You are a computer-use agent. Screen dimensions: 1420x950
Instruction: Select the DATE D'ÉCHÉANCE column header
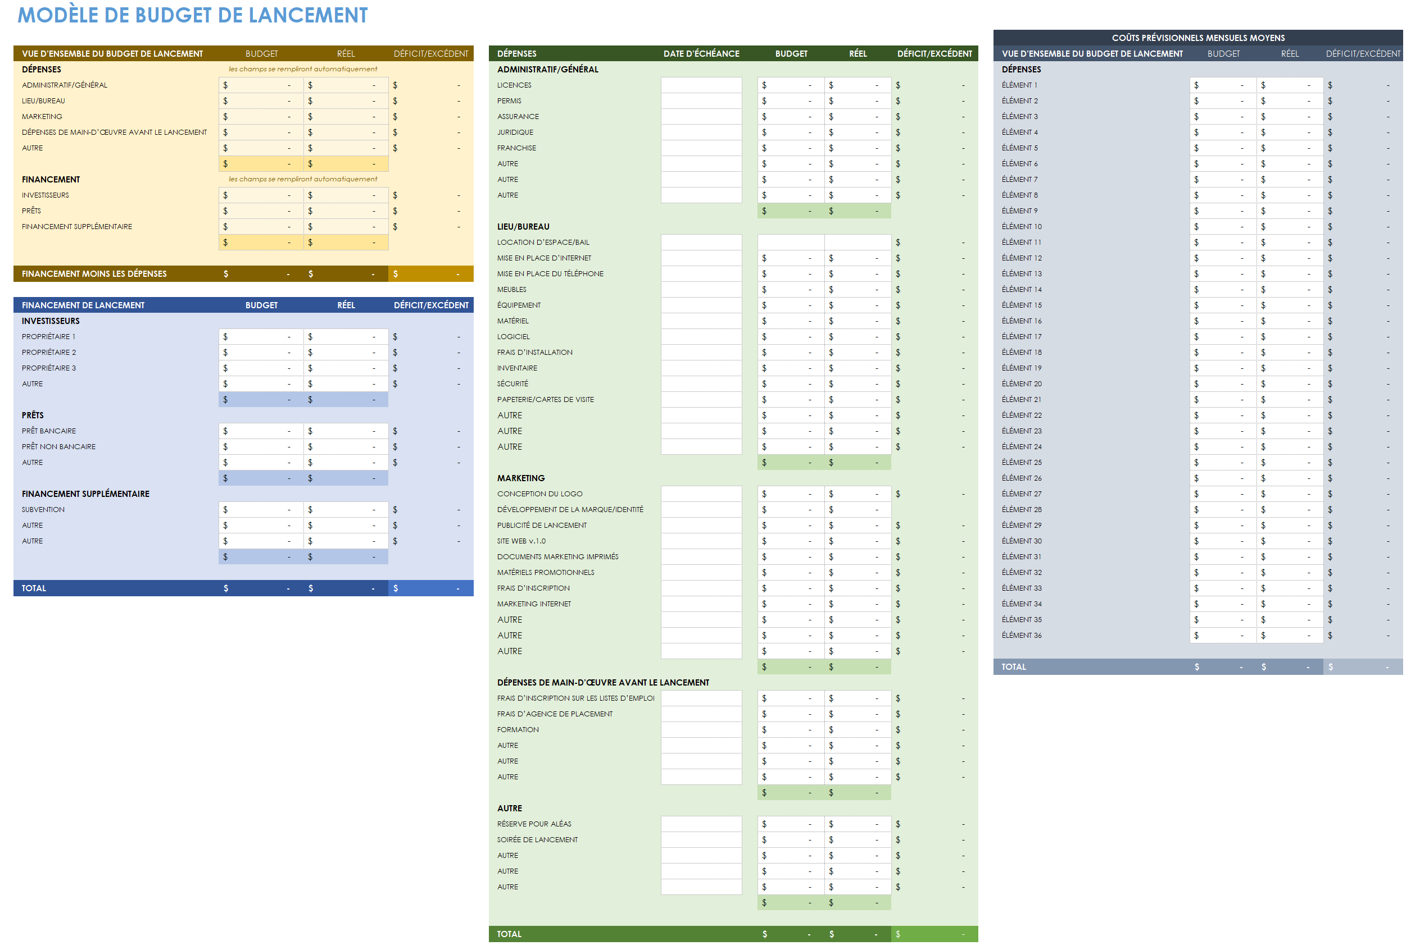coord(701,54)
